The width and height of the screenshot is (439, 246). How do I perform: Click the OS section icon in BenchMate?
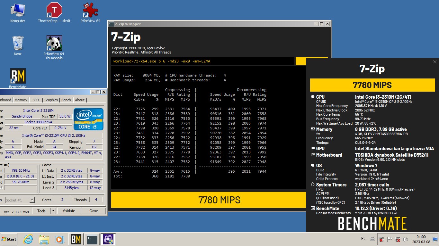point(313,166)
